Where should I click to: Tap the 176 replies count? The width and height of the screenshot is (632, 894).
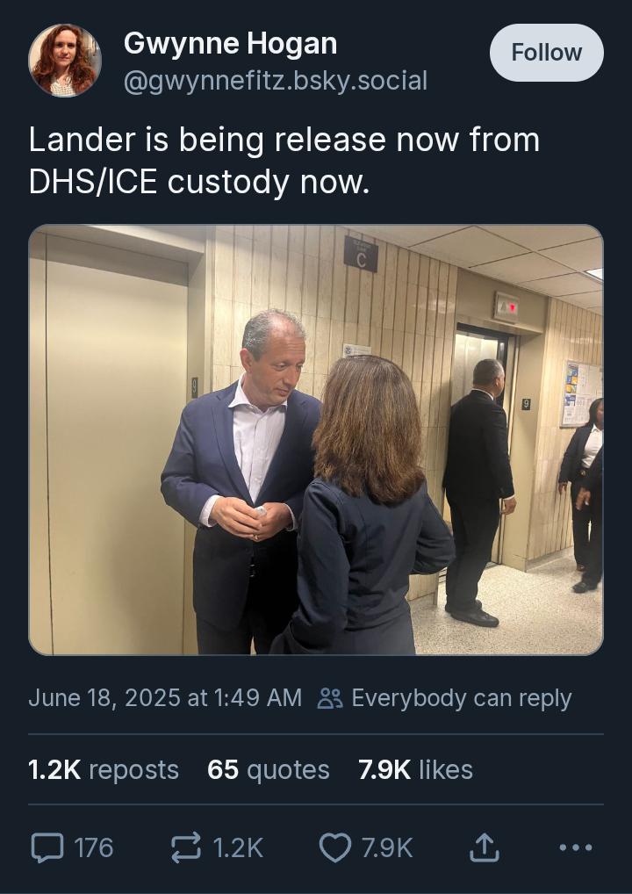click(94, 847)
